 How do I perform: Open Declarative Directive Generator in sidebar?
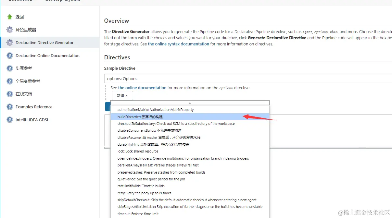coord(44,42)
